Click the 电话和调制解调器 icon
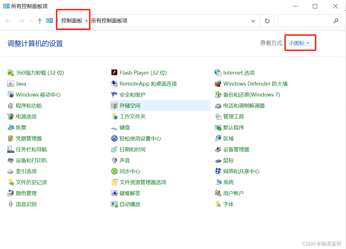Image resolution: width=346 pixels, height=249 pixels. 218,105
